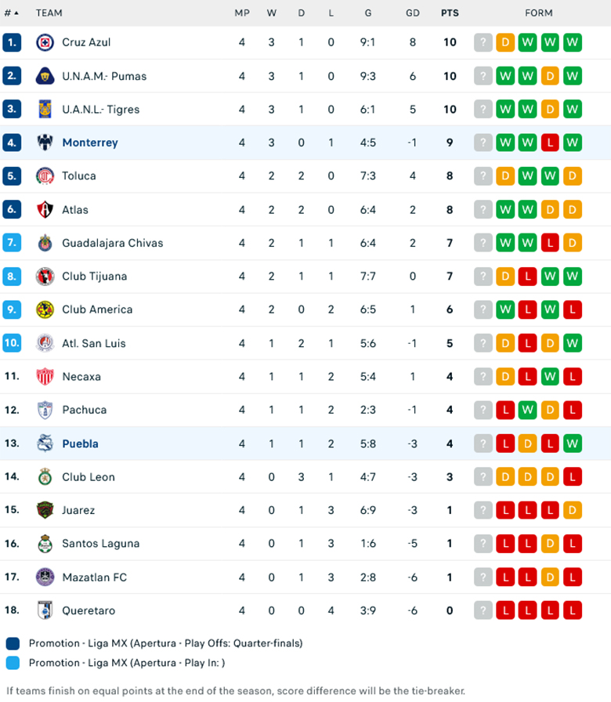Select the Guadalajara Chivas logo

pyautogui.click(x=45, y=243)
